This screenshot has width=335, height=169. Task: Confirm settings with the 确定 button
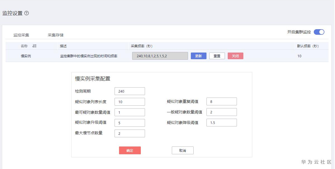click(130, 150)
